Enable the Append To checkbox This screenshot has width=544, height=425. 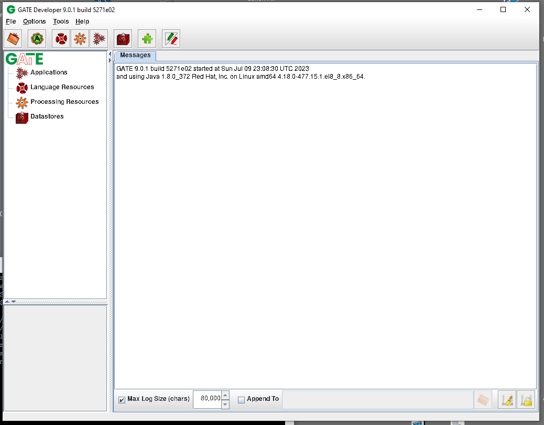pyautogui.click(x=242, y=399)
